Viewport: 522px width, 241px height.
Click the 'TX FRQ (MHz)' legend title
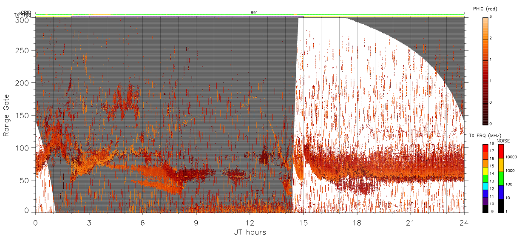point(485,135)
